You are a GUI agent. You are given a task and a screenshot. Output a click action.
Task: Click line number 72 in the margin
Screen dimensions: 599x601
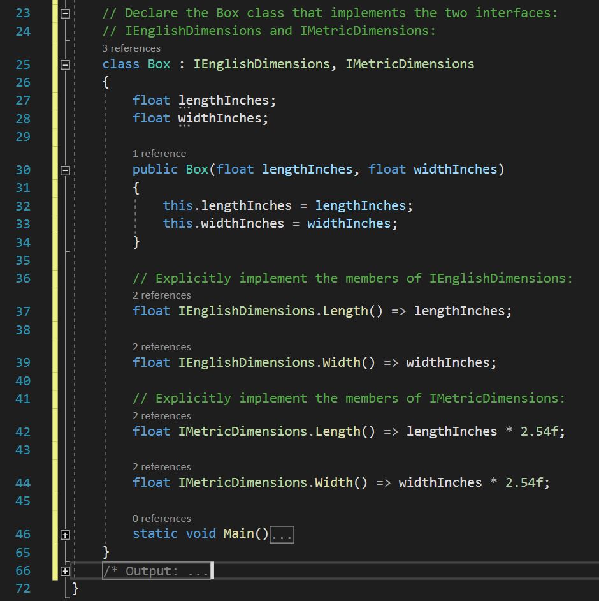(23, 588)
